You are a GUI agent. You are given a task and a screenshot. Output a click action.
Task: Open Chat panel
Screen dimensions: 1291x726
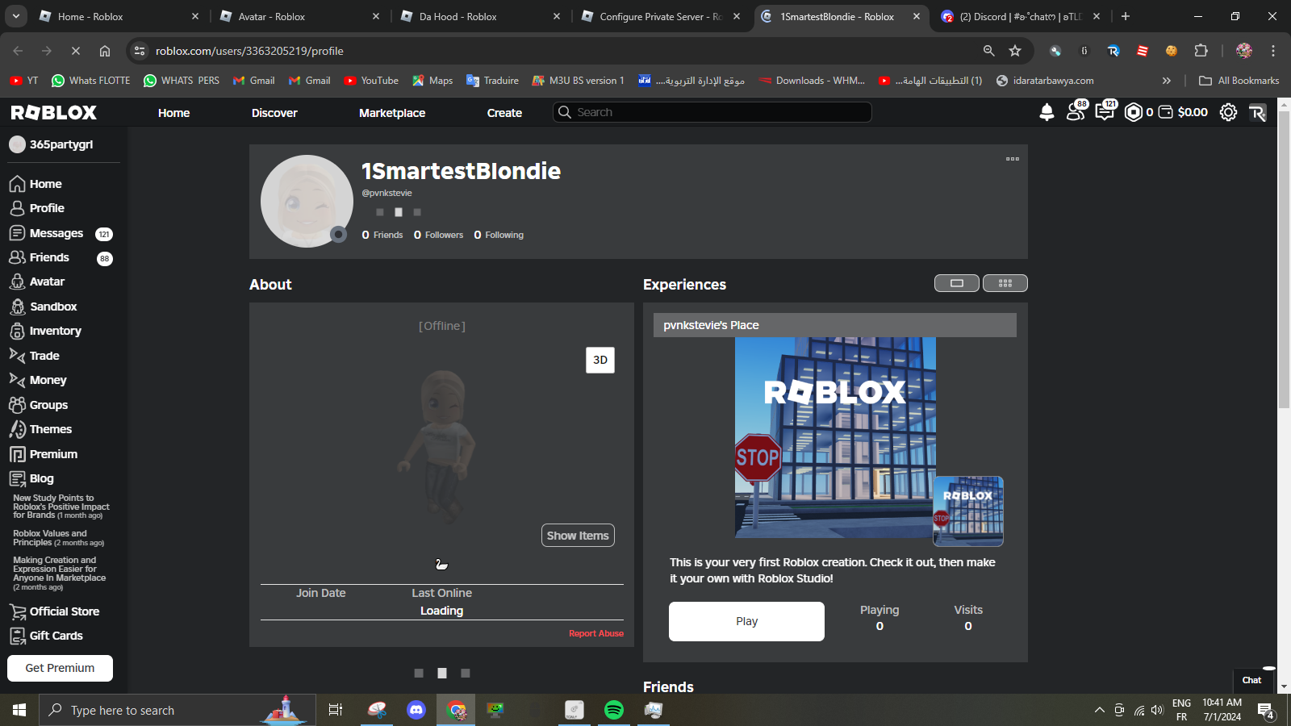[x=1251, y=680]
